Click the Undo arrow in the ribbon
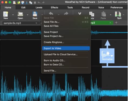Viewport: 128px width, 101px height. click(51, 14)
